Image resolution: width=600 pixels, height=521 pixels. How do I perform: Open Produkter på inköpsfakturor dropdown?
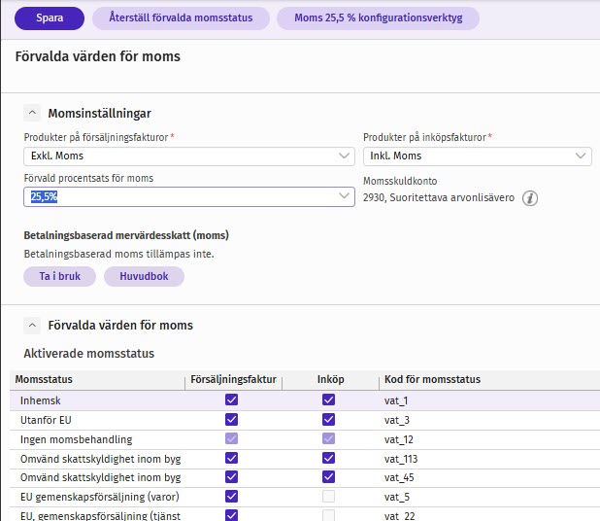[x=477, y=156]
